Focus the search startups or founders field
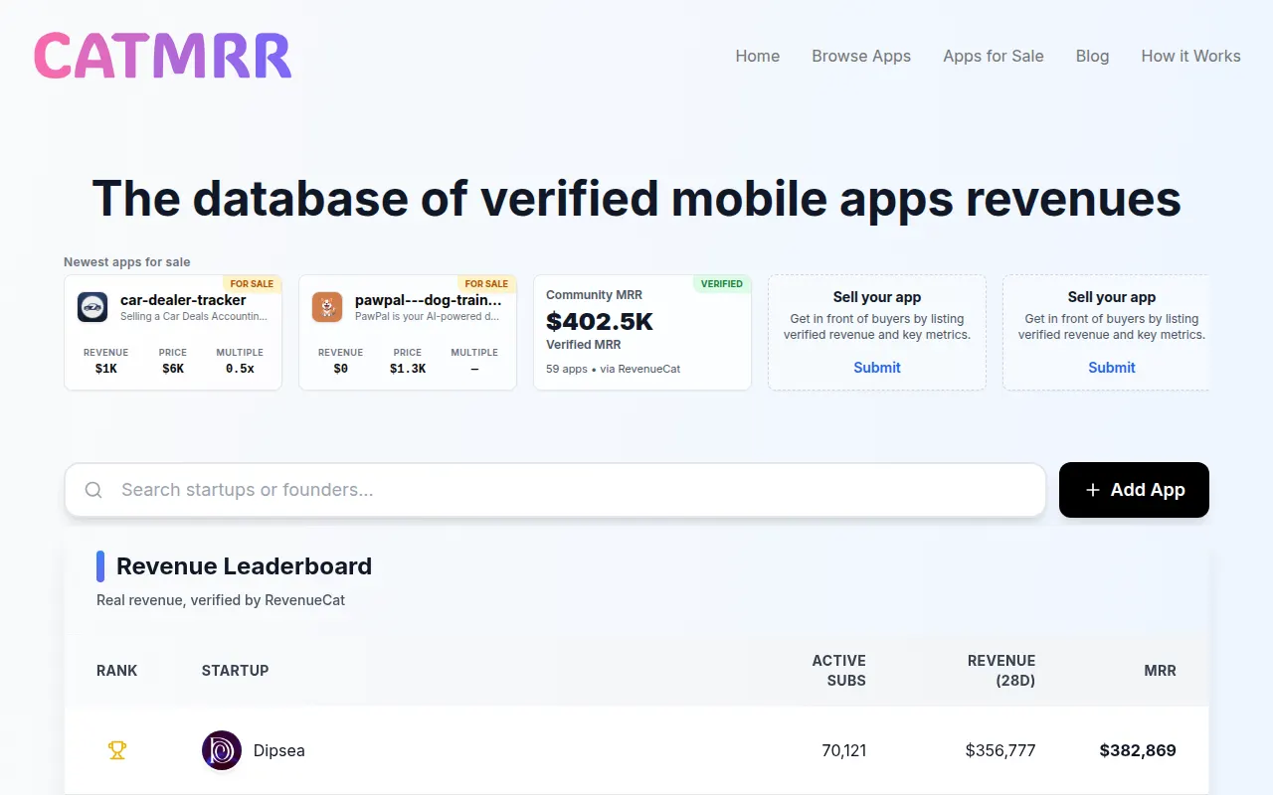Viewport: 1273px width, 795px height. pos(555,490)
